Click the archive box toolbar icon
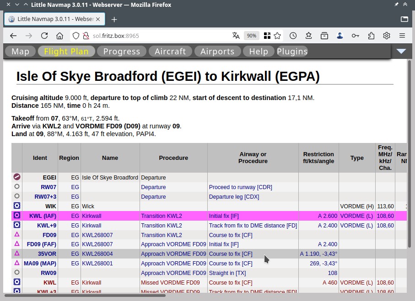 [x=324, y=36]
